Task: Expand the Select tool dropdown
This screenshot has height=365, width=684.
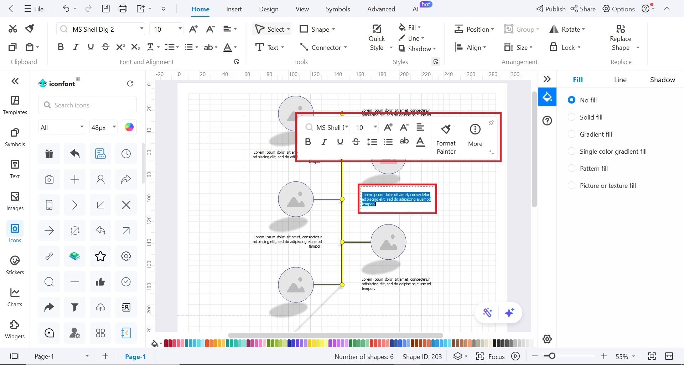Action: (x=288, y=29)
